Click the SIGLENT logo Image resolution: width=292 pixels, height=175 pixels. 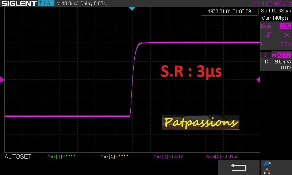[19, 4]
